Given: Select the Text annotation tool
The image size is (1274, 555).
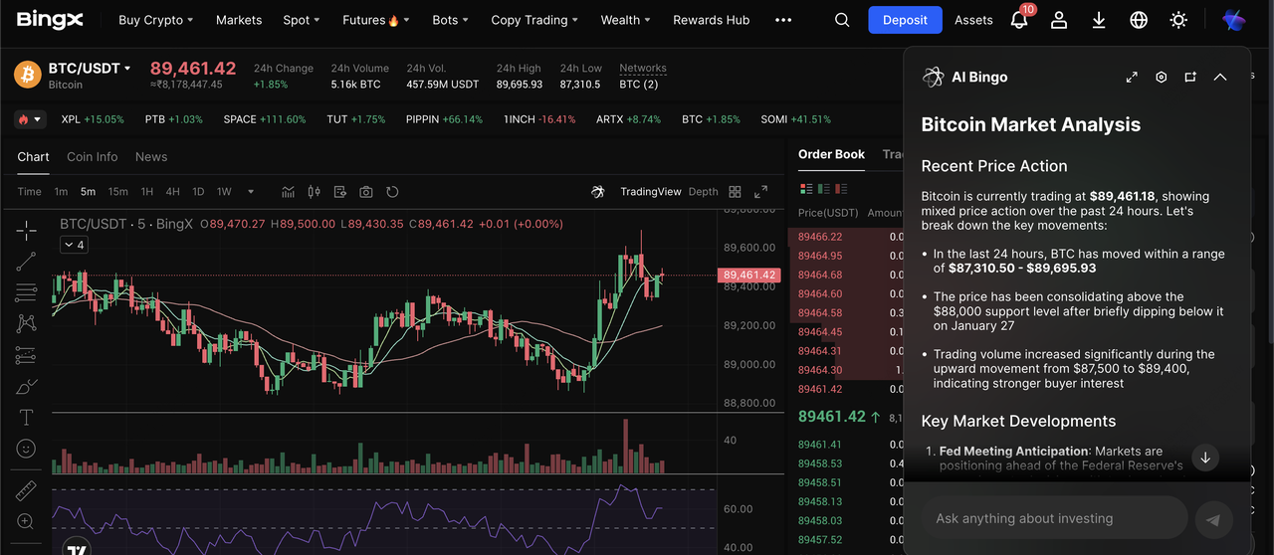Looking at the screenshot, I should [x=26, y=418].
